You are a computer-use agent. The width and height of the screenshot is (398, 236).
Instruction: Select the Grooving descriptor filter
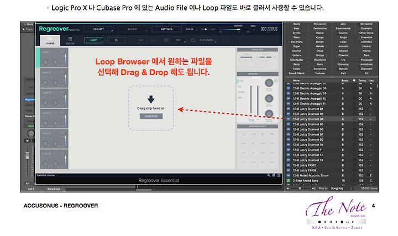tap(343, 65)
